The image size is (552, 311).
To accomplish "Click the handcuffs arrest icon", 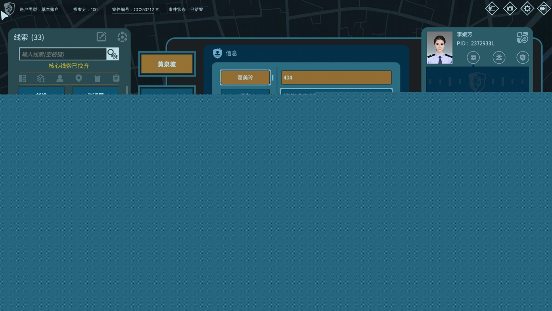I will tap(522, 37).
